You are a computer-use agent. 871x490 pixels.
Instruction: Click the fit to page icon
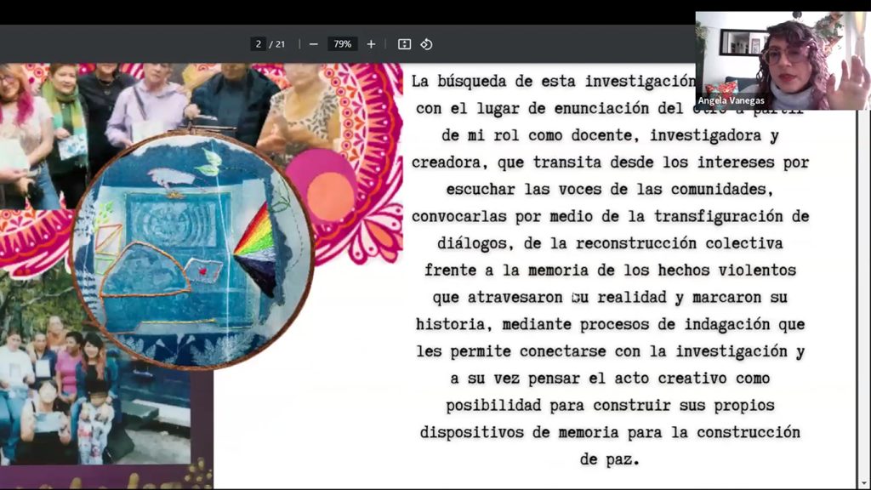[404, 44]
